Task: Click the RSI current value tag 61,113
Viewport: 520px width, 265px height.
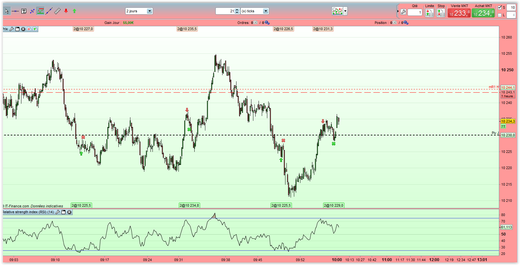Action: click(506, 227)
